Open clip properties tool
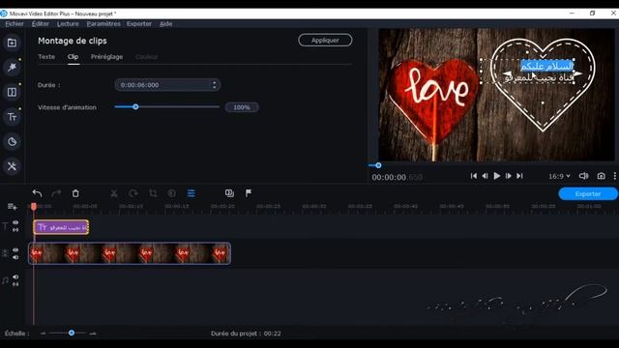This screenshot has height=348, width=619. point(192,193)
